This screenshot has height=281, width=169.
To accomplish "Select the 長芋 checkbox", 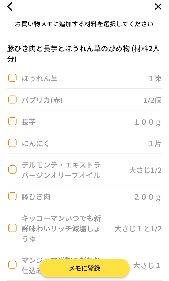I will coord(12,121).
